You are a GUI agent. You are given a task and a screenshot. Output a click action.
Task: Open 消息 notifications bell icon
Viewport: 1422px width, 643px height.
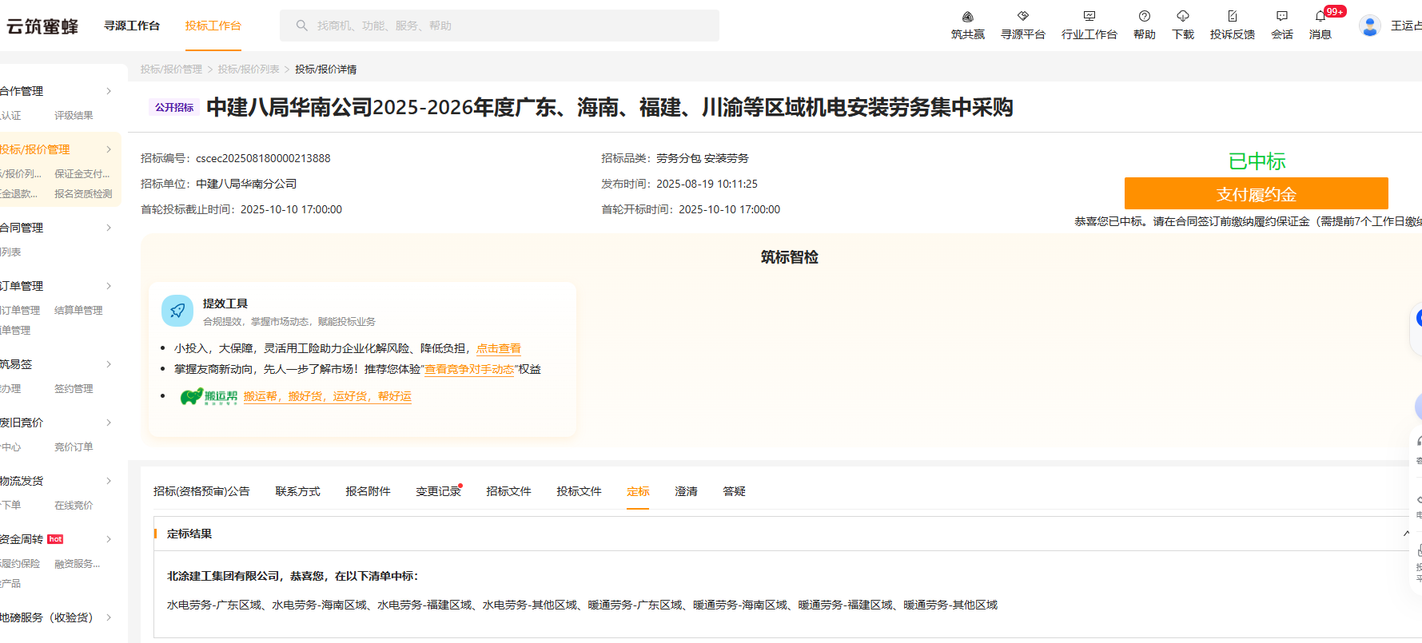pyautogui.click(x=1320, y=17)
